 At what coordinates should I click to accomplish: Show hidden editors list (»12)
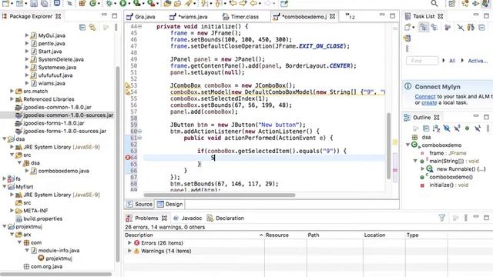[350, 16]
